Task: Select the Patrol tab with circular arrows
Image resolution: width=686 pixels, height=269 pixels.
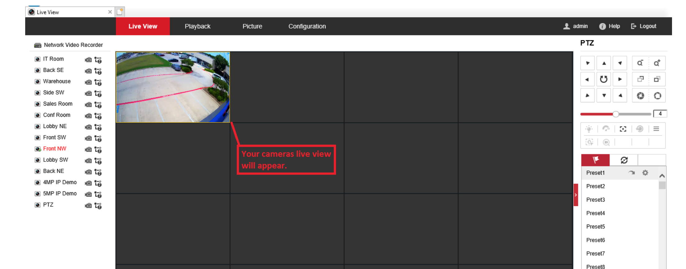Action: [624, 160]
